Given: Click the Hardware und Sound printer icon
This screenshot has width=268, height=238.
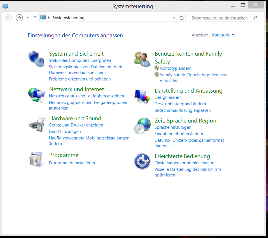Looking at the screenshot, I should pos(36,124).
